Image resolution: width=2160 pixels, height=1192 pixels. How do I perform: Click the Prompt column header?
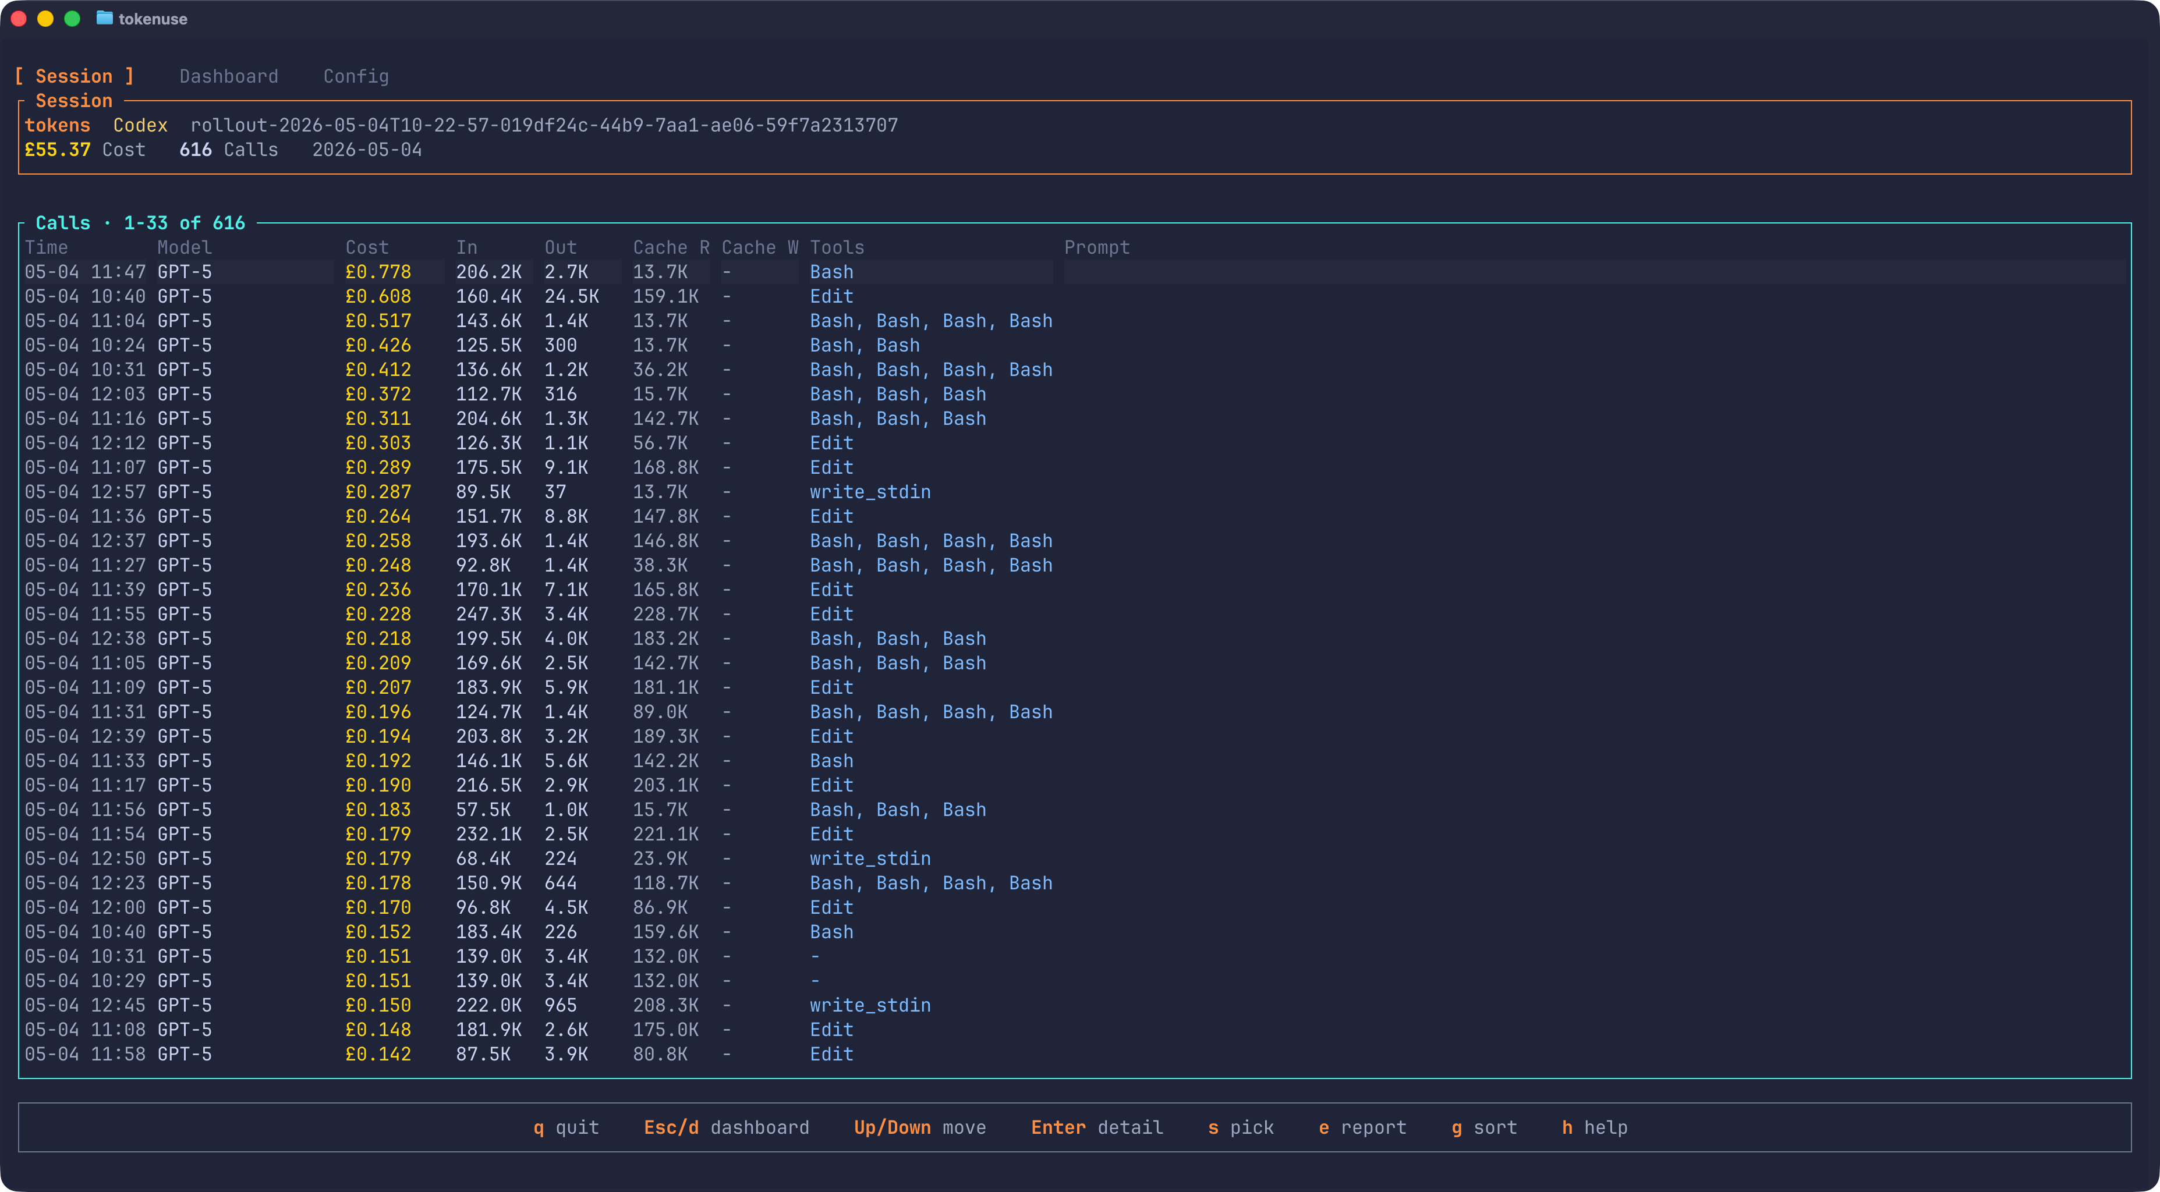(1097, 247)
